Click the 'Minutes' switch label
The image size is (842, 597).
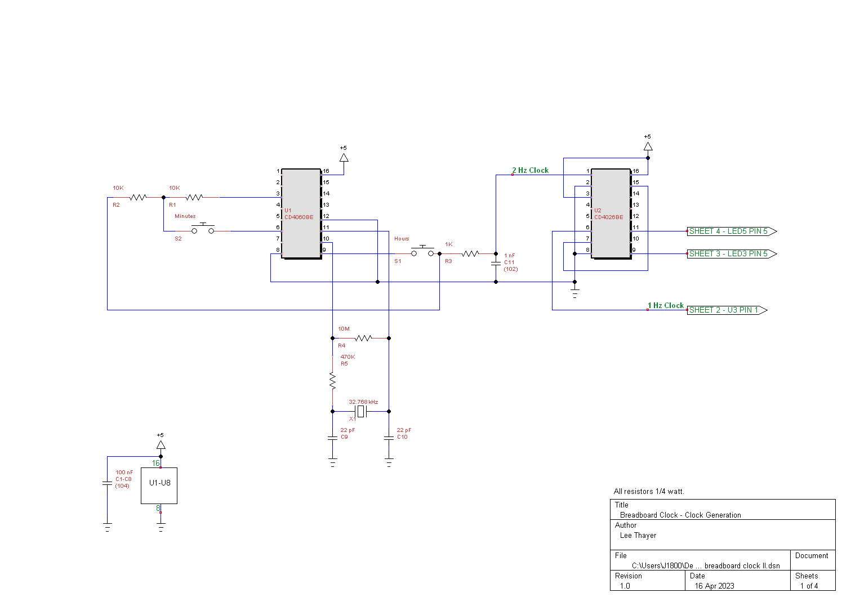point(185,216)
